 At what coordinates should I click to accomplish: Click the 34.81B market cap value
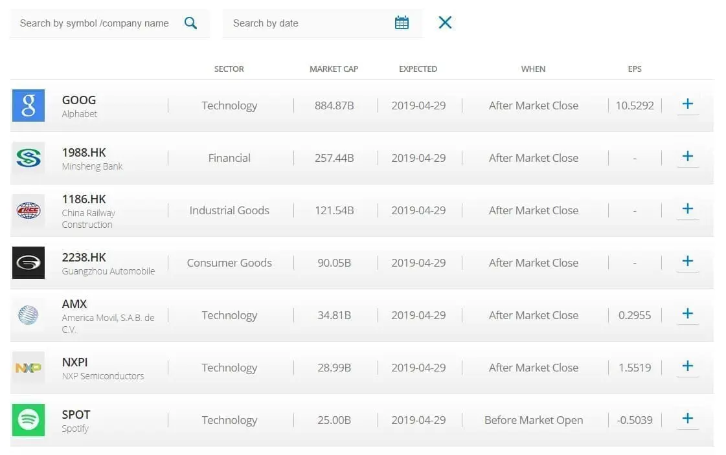tap(334, 315)
